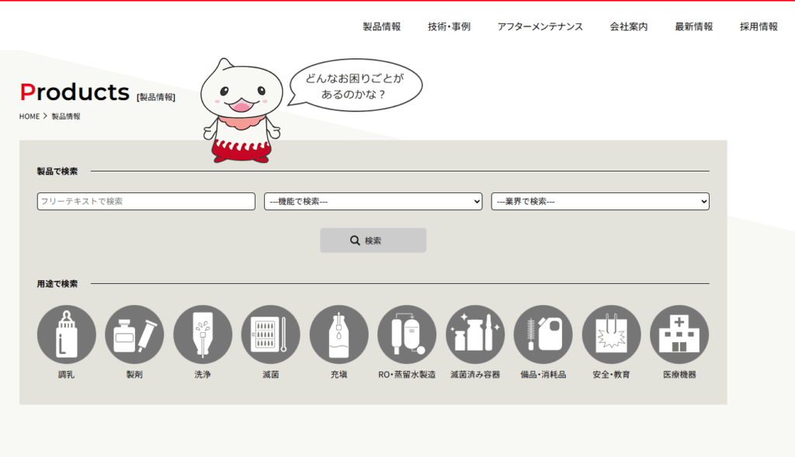The image size is (795, 457).
Task: Click the 充填 filling icon
Action: pyautogui.click(x=338, y=334)
